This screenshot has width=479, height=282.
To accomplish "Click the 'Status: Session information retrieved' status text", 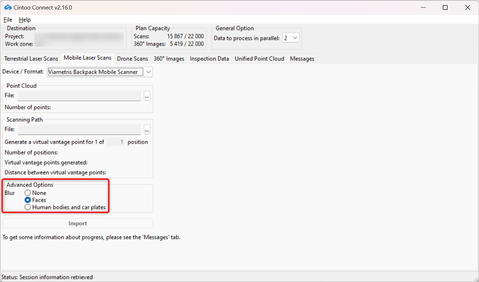I will [47, 277].
